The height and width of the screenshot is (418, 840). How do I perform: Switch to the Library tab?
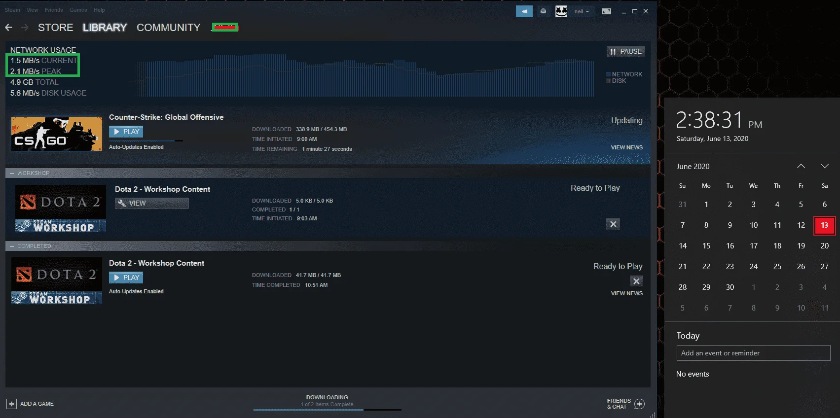click(x=105, y=28)
